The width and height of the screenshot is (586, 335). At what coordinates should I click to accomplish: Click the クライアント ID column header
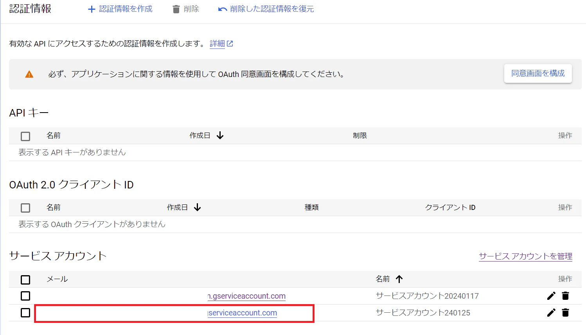pyautogui.click(x=450, y=208)
